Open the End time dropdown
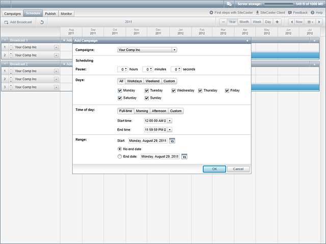Viewport: 326px width, 244px height. [x=170, y=130]
